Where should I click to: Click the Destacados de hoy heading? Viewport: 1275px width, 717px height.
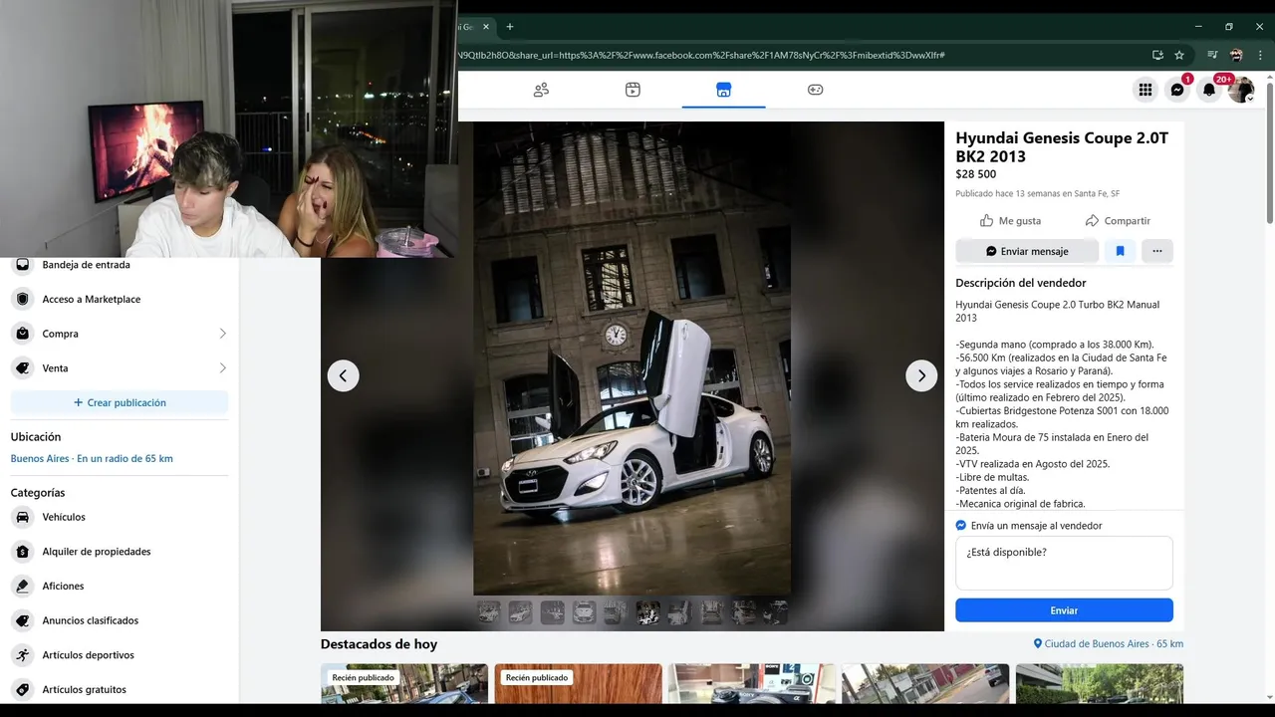(x=379, y=644)
